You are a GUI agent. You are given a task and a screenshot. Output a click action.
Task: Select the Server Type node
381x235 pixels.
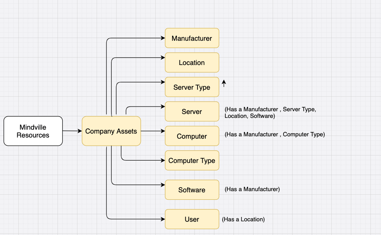coord(192,87)
